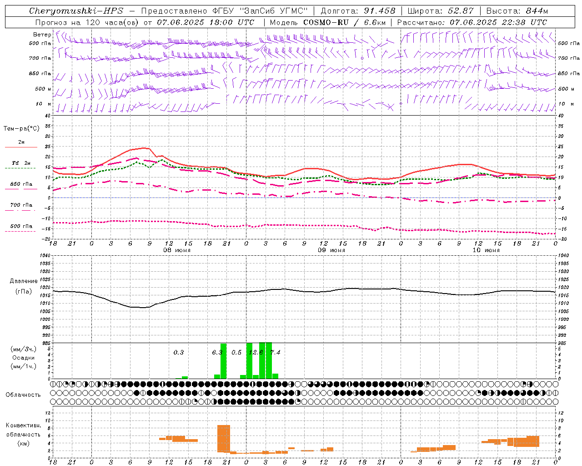Viewport: 582px width, 466px height.
Task: Click the tallest orange convective cloud bar
Action: pyautogui.click(x=224, y=438)
